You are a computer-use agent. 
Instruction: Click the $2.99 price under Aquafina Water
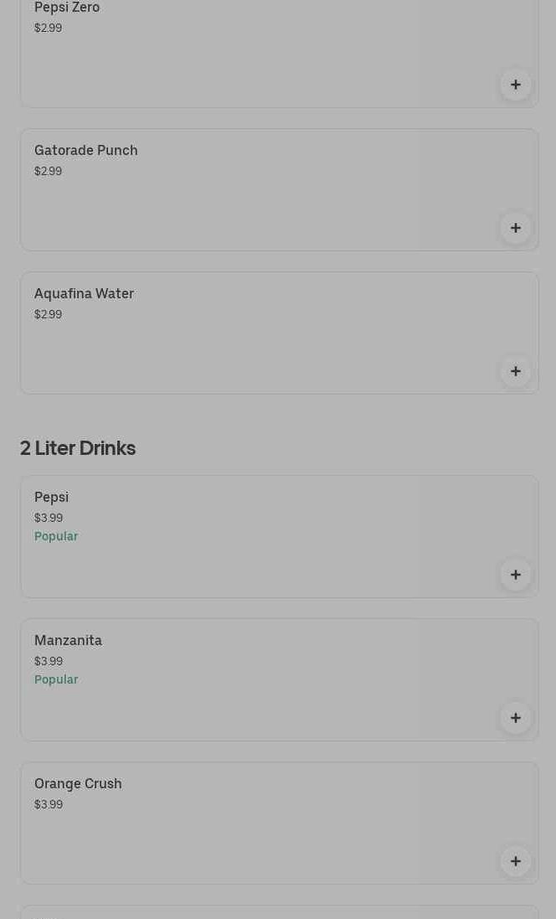(x=48, y=314)
